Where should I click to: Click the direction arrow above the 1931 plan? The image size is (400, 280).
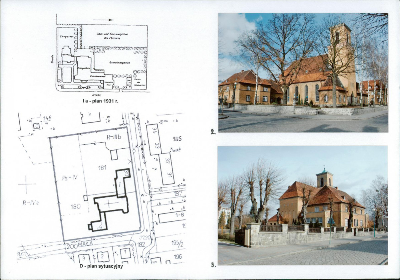[103, 20]
